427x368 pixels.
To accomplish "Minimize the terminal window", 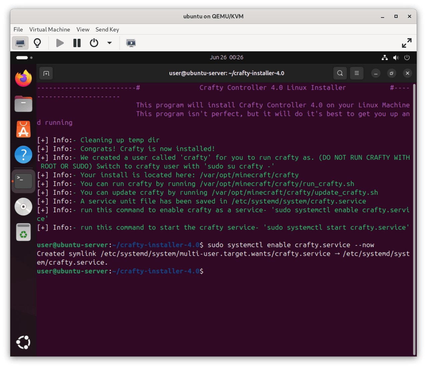I will point(376,73).
